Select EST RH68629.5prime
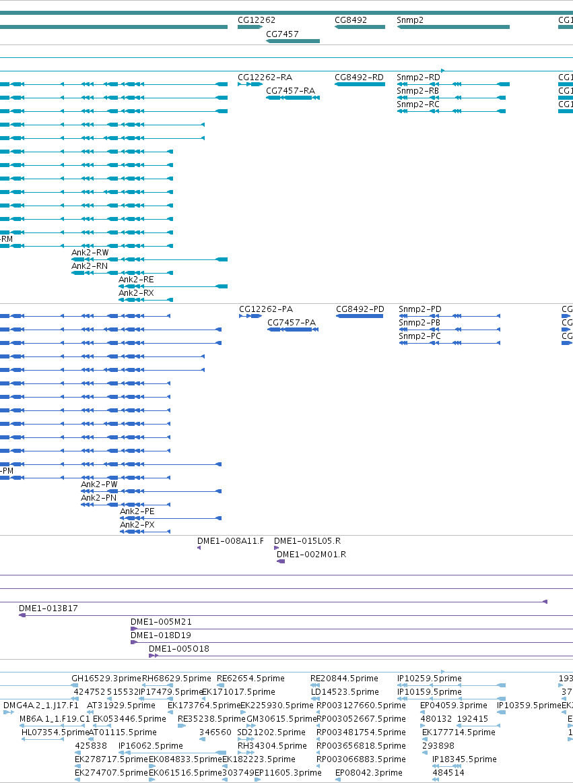573x783 pixels. click(176, 678)
